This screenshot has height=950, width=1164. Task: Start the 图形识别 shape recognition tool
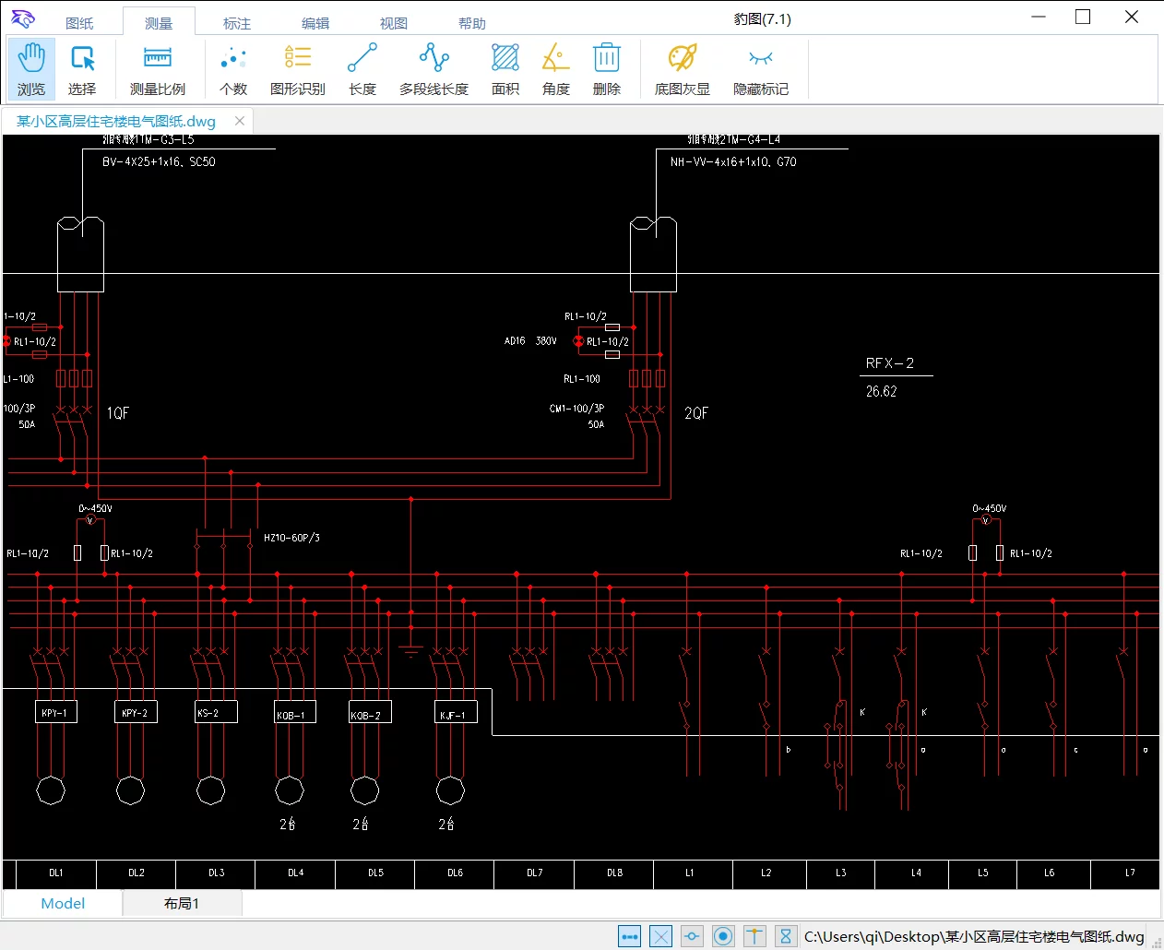pos(297,69)
